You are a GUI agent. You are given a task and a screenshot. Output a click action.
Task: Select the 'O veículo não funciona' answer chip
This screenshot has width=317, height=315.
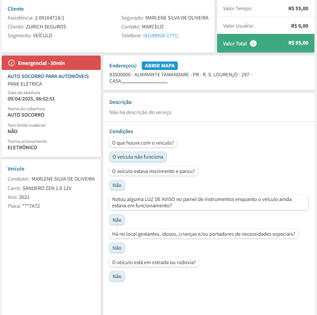[138, 157]
